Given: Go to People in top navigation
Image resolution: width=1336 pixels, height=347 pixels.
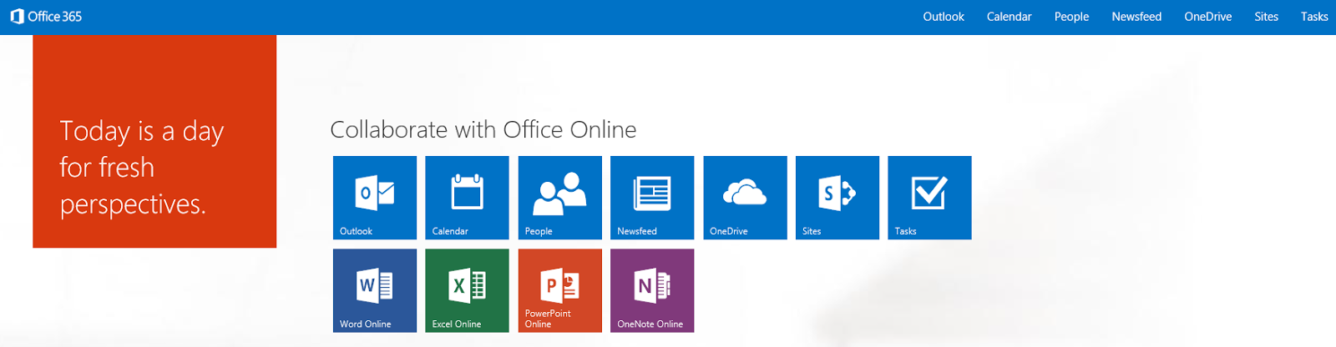Looking at the screenshot, I should pos(1071,17).
